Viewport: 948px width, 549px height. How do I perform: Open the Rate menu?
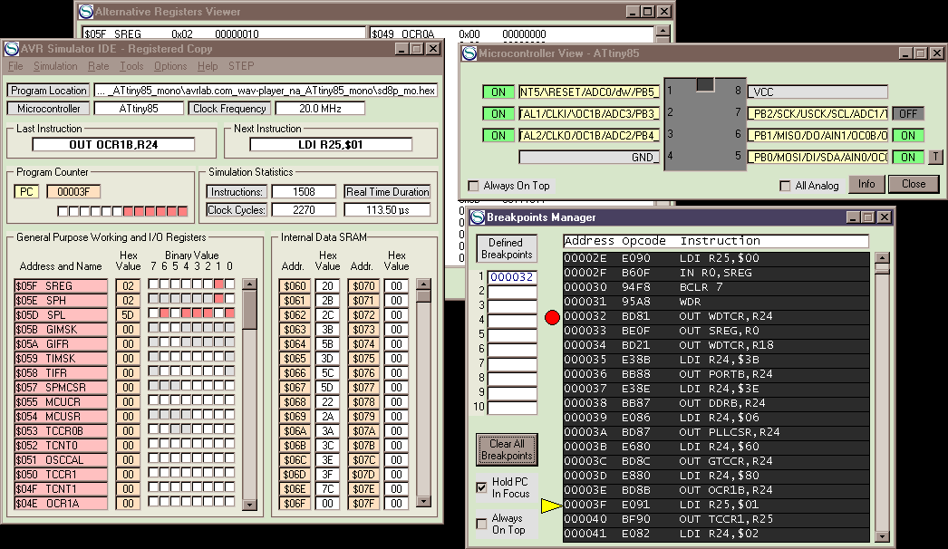coord(98,66)
